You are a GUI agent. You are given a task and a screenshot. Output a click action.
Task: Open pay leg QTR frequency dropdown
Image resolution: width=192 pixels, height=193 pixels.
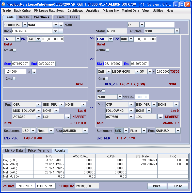[39, 105]
